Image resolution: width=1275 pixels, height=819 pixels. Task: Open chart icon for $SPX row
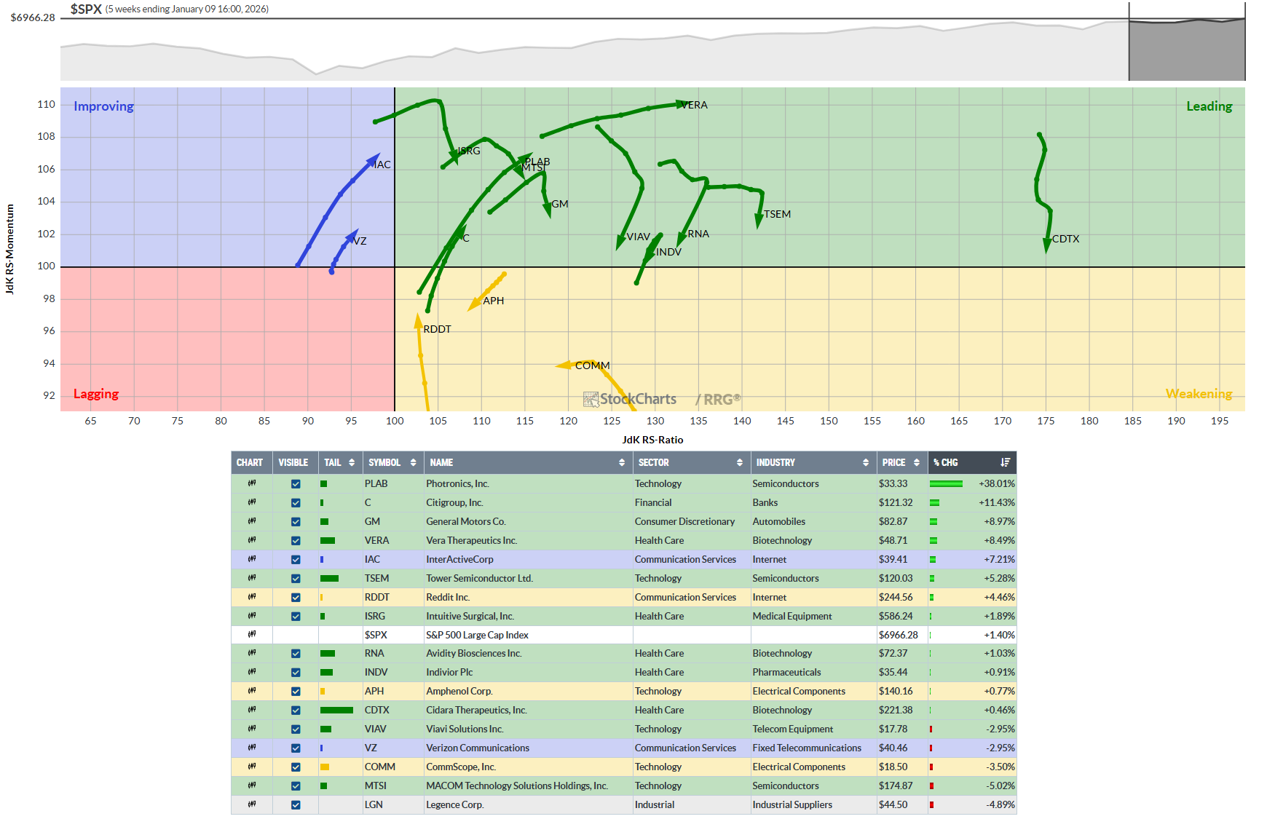[x=252, y=635]
